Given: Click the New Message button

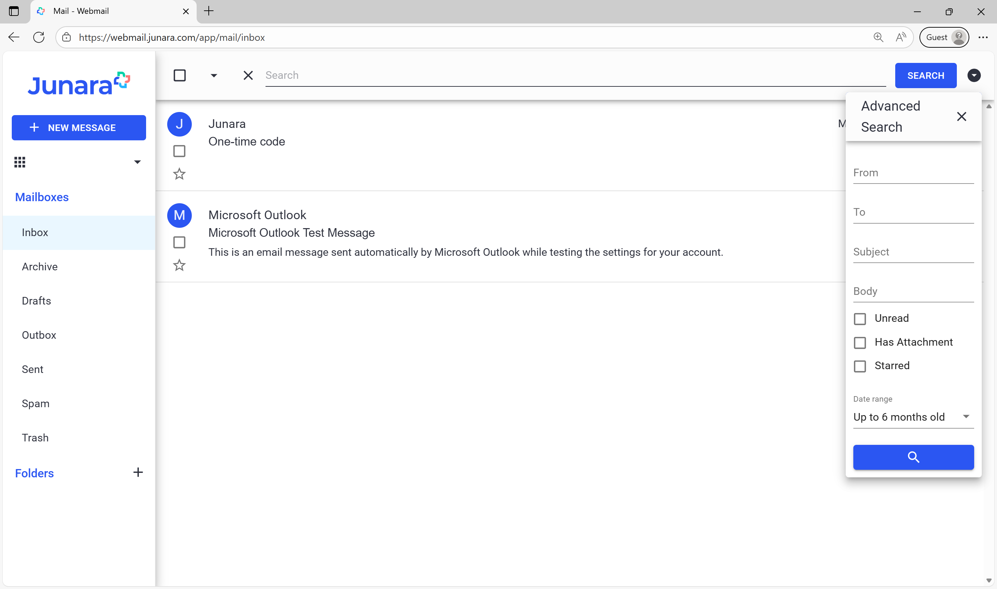Looking at the screenshot, I should tap(79, 128).
